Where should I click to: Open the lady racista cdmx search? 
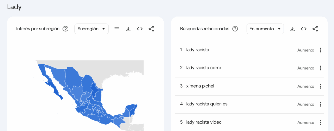pyautogui.click(x=204, y=68)
